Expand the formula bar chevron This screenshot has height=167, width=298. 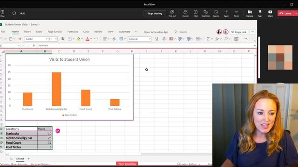[255, 45]
